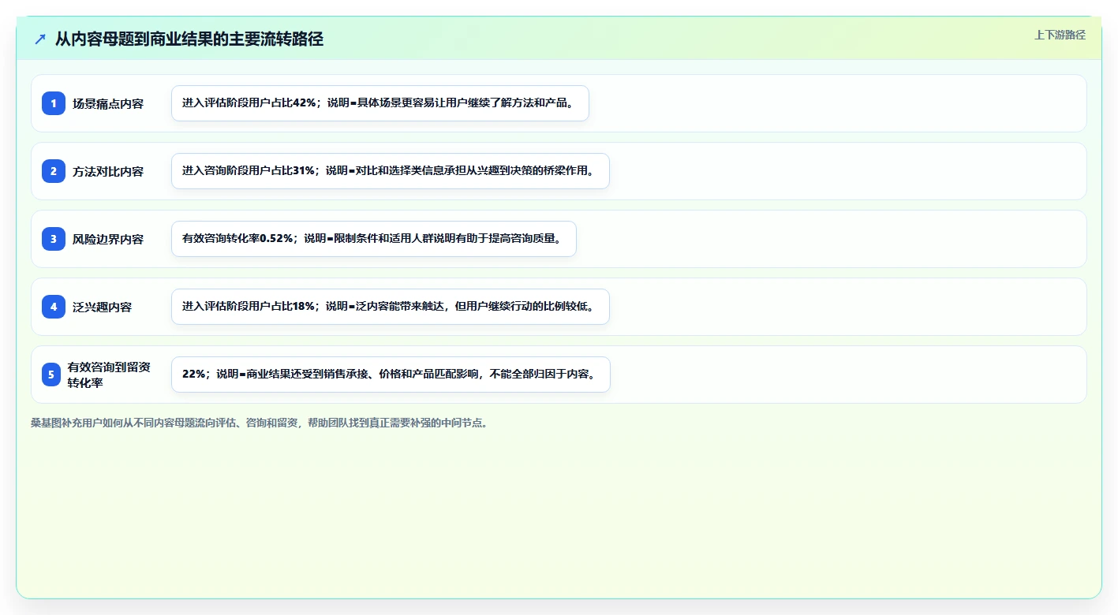The width and height of the screenshot is (1118, 615).
Task: Select step badge 2 for 方法对比内容
Action: 54,171
